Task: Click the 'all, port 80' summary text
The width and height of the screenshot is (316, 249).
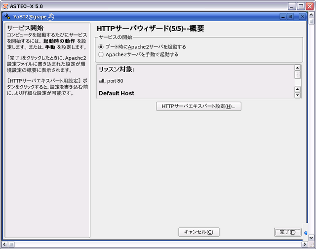Action: (x=111, y=81)
